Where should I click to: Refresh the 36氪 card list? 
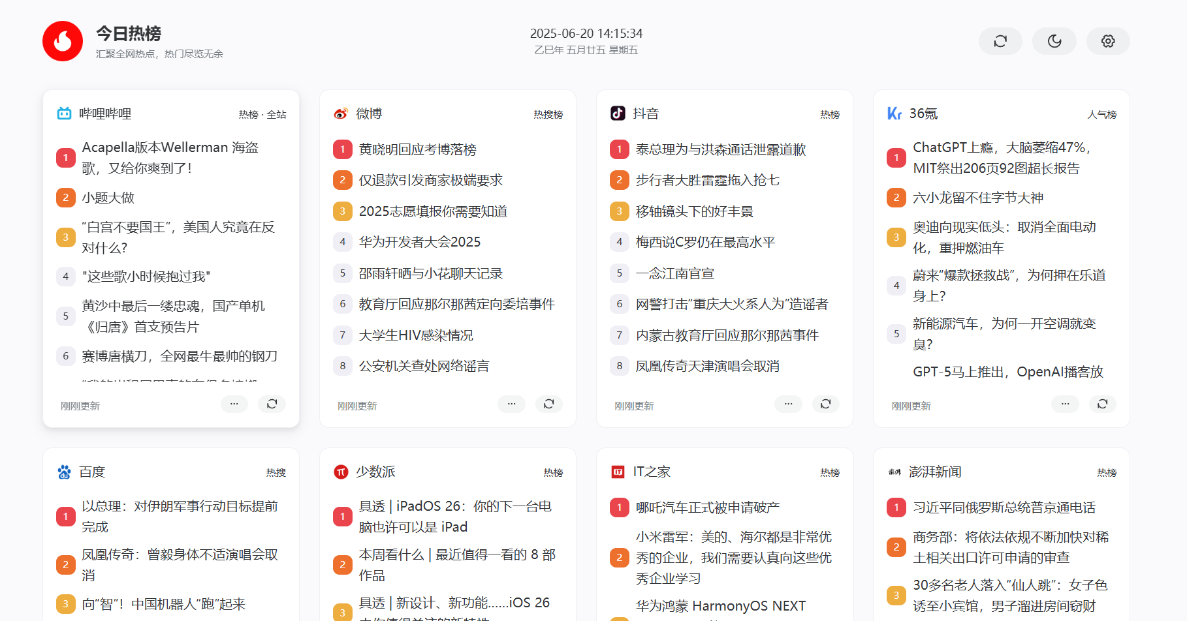tap(1102, 404)
